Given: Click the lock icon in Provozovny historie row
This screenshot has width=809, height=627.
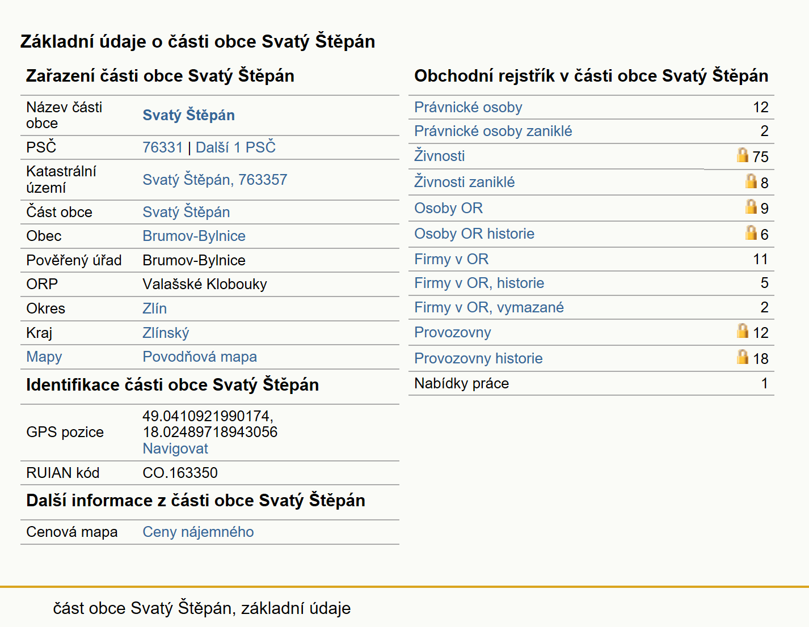Looking at the screenshot, I should point(743,357).
